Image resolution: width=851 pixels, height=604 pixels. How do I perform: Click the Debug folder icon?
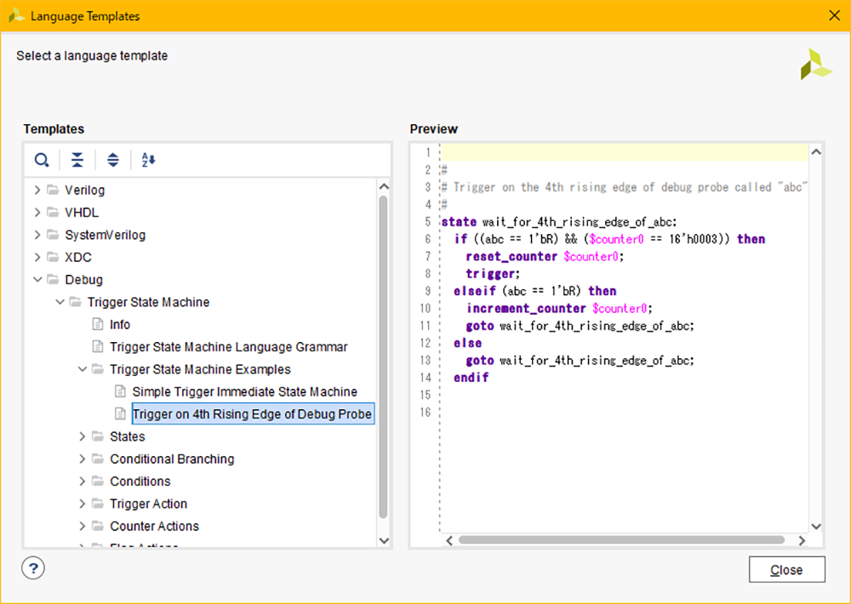pos(53,280)
